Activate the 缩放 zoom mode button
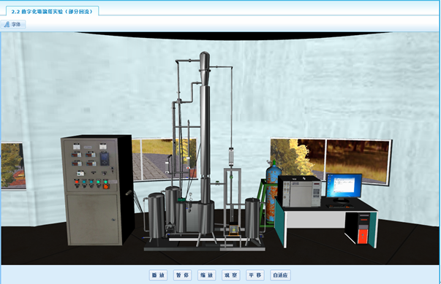The image size is (441, 284). pyautogui.click(x=206, y=275)
